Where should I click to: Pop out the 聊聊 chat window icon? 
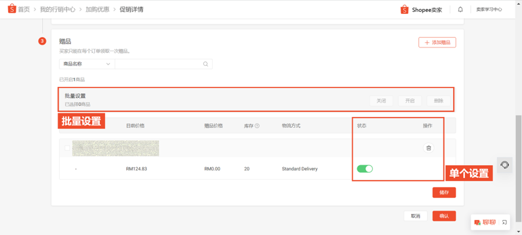click(504, 222)
